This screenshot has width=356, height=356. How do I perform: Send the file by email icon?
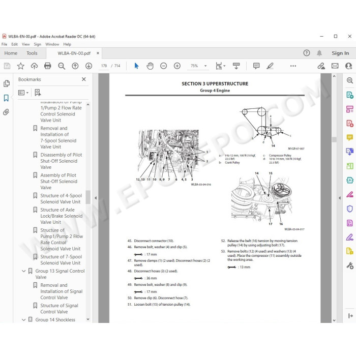pyautogui.click(x=335, y=66)
